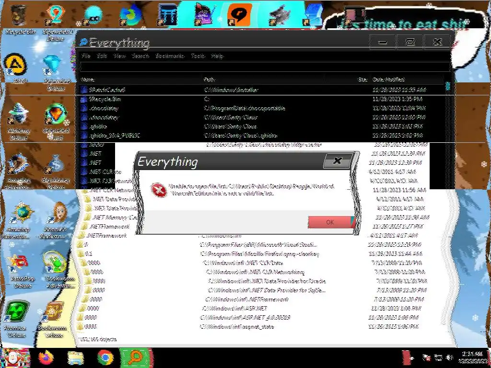Open the blue torii gate desktop shortcut

[x=167, y=14]
